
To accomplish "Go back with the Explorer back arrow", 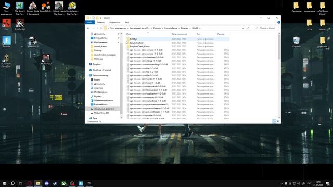I will click(88, 28).
